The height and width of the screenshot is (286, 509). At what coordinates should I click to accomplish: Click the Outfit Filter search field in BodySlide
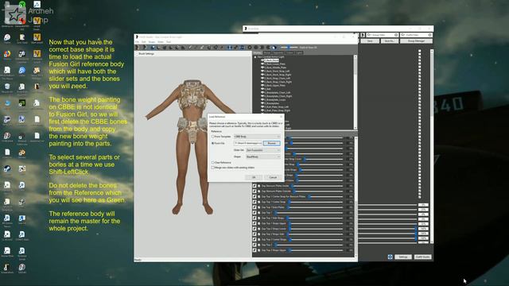click(416, 35)
